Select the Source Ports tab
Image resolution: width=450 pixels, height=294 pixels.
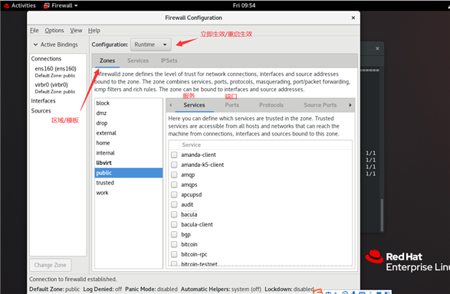tap(320, 105)
